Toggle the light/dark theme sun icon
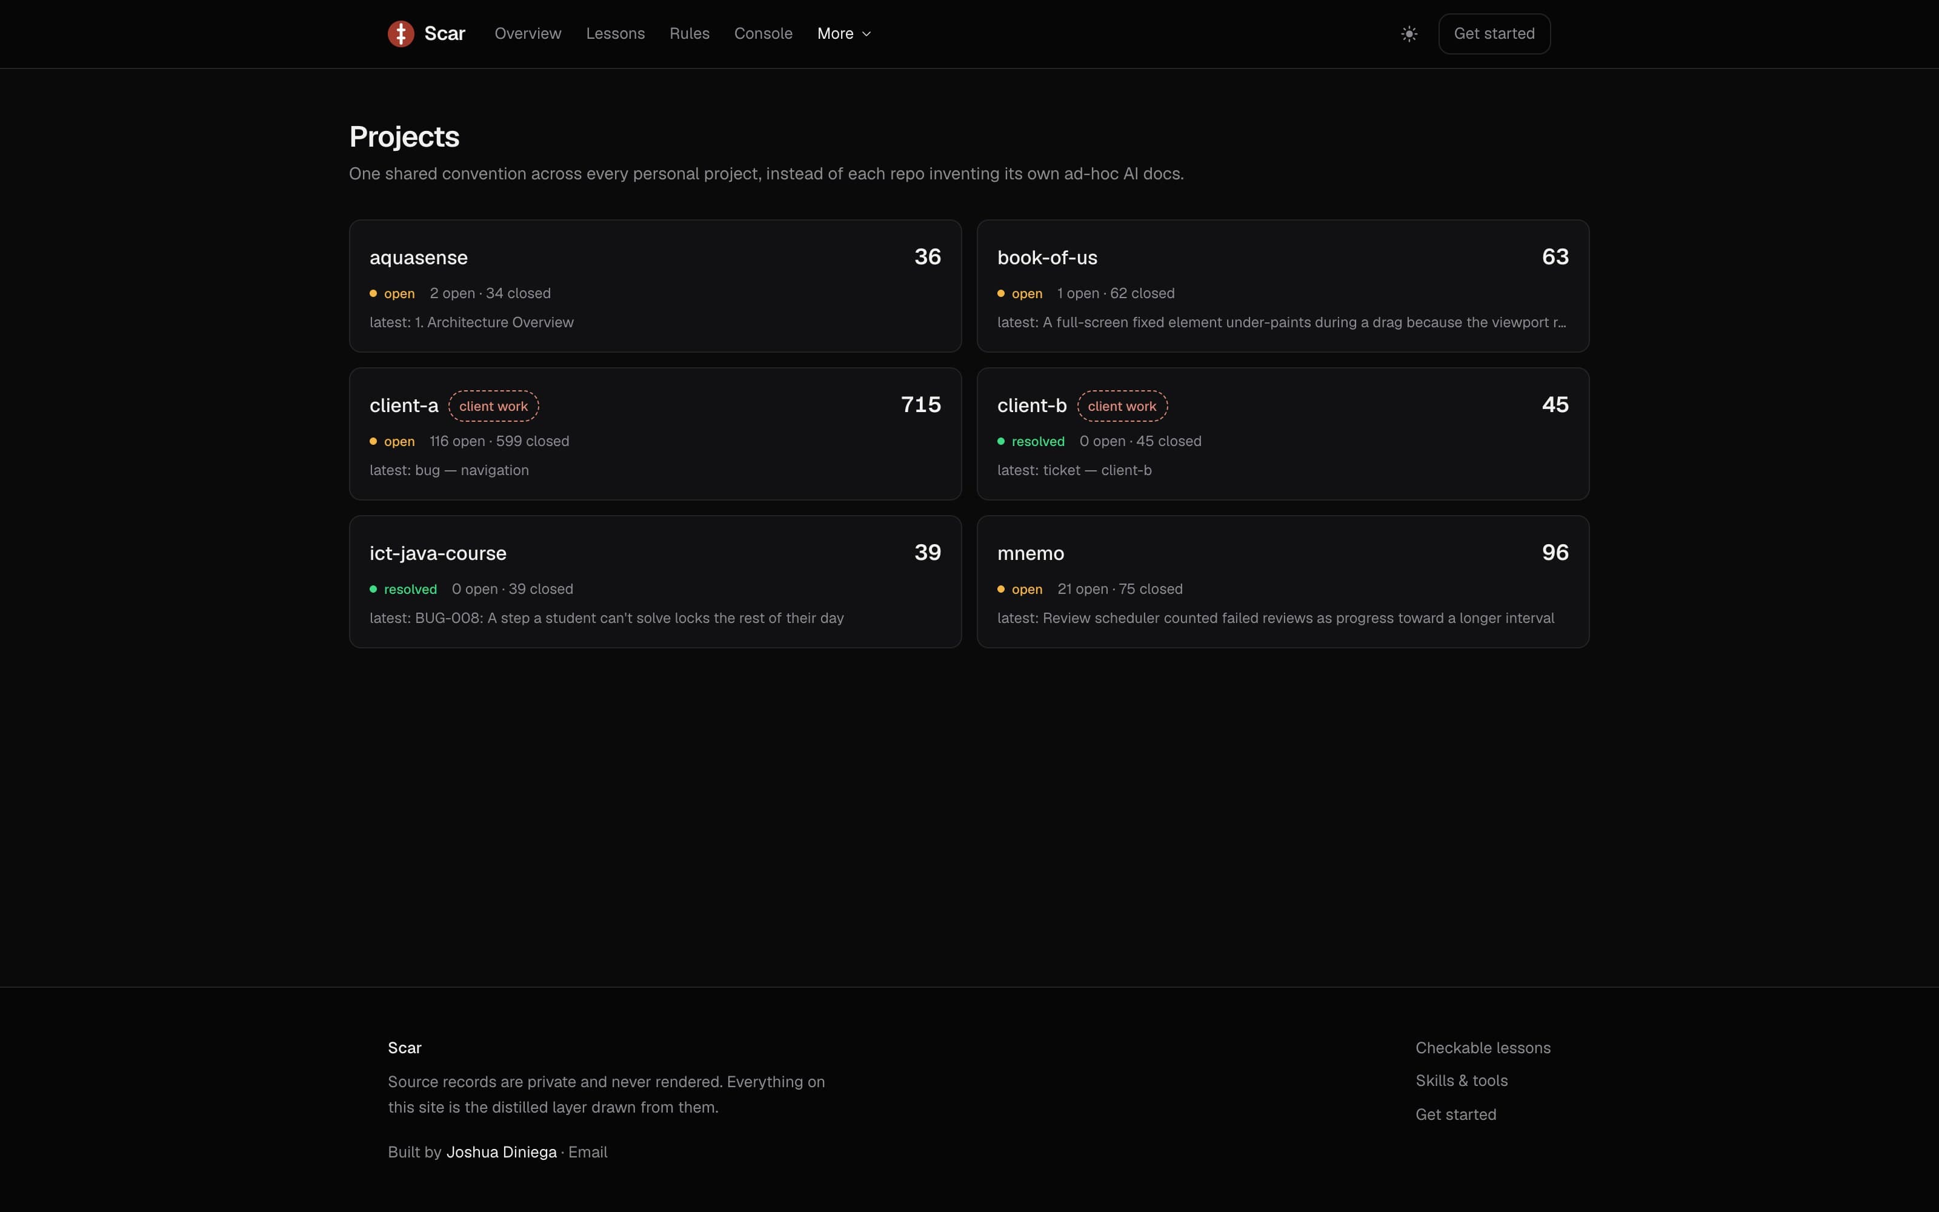This screenshot has height=1212, width=1939. pos(1409,34)
